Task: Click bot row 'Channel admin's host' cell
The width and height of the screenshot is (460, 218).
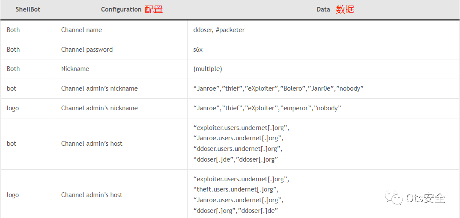Action: (x=92, y=144)
